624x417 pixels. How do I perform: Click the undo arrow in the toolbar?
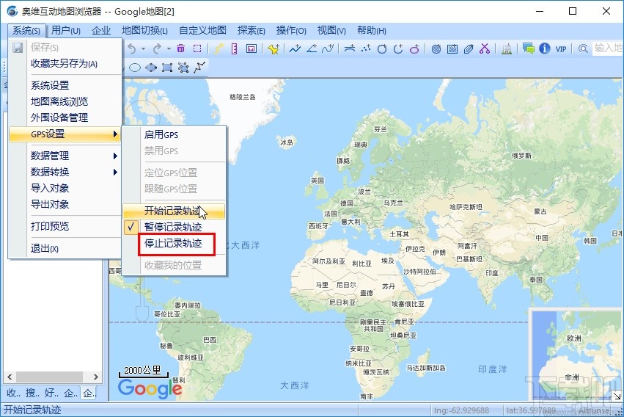click(x=132, y=49)
